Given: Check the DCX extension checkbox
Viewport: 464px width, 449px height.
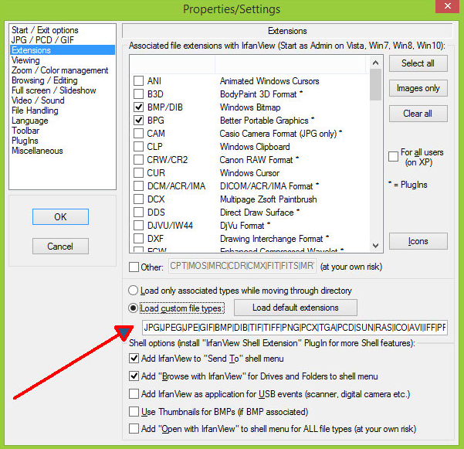Looking at the screenshot, I should [x=138, y=199].
